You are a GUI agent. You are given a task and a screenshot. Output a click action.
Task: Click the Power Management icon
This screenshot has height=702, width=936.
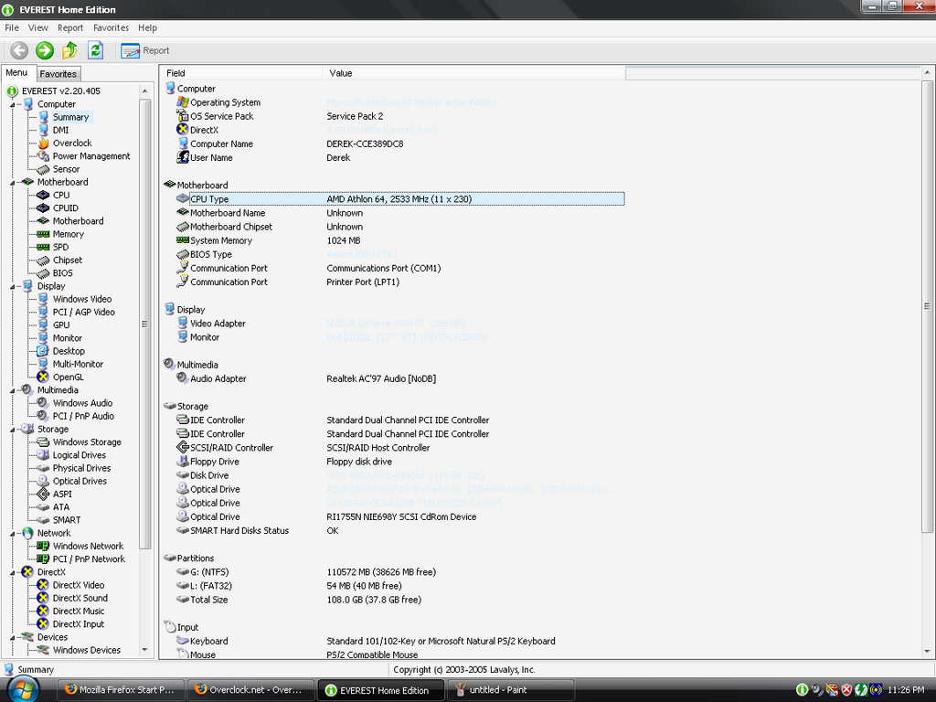[43, 156]
